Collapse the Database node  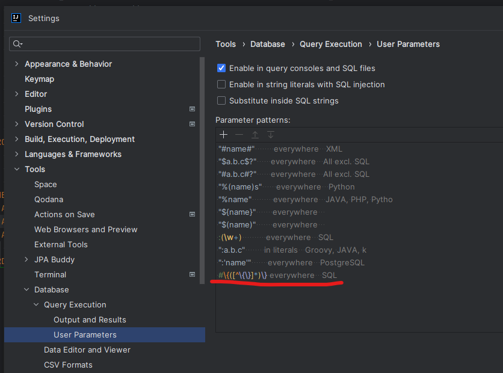tap(26, 289)
